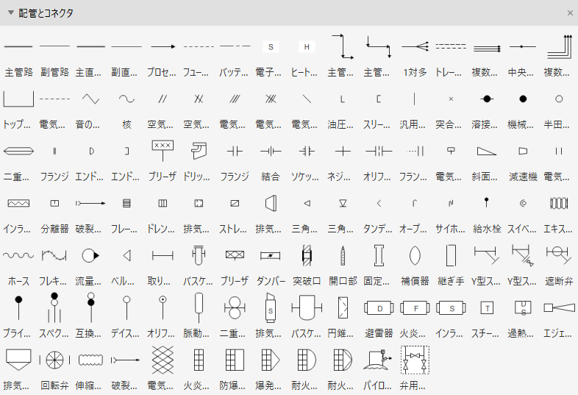
Task: Select the 給水栓 hydrant symbol
Action: (x=487, y=203)
